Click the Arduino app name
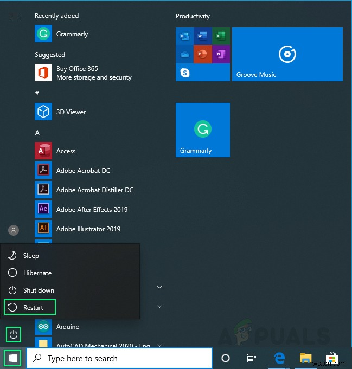Viewport: 352px width, 369px height. tap(68, 327)
